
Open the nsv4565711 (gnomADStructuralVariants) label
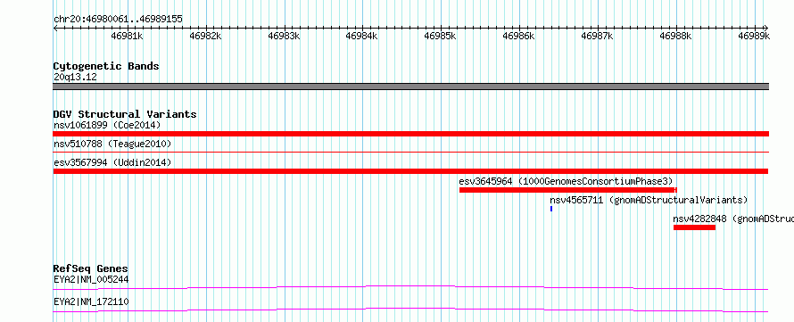tap(649, 200)
